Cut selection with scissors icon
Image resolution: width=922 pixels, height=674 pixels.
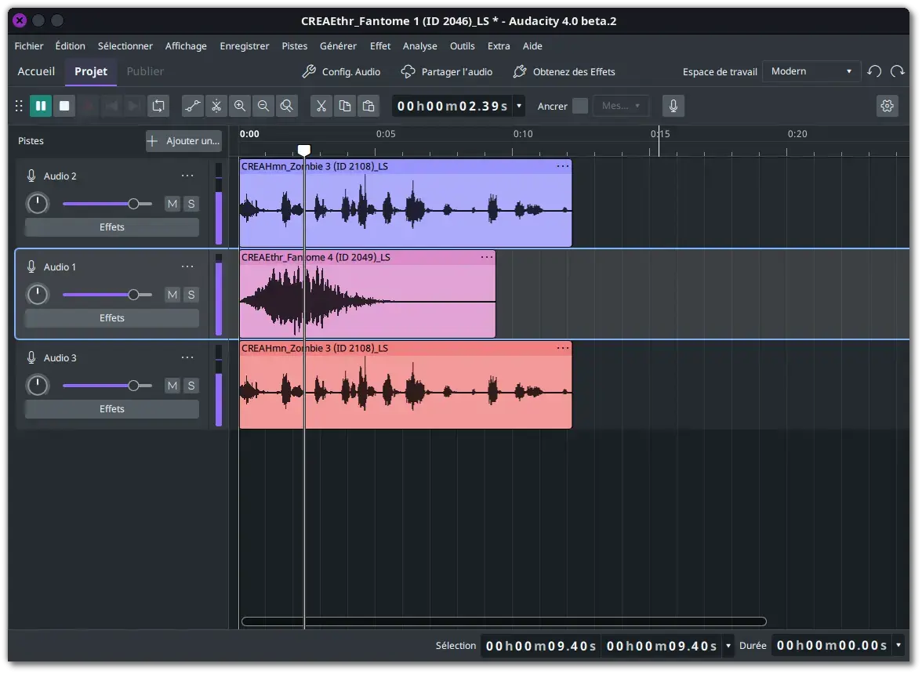tap(321, 107)
